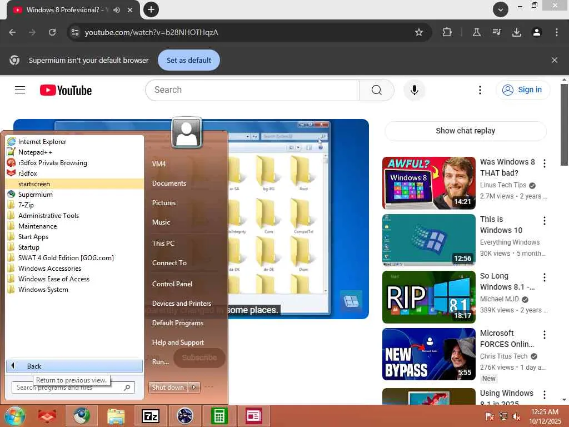The width and height of the screenshot is (569, 427).
Task: Switch to Supermium on the taskbar
Action: pos(82,416)
